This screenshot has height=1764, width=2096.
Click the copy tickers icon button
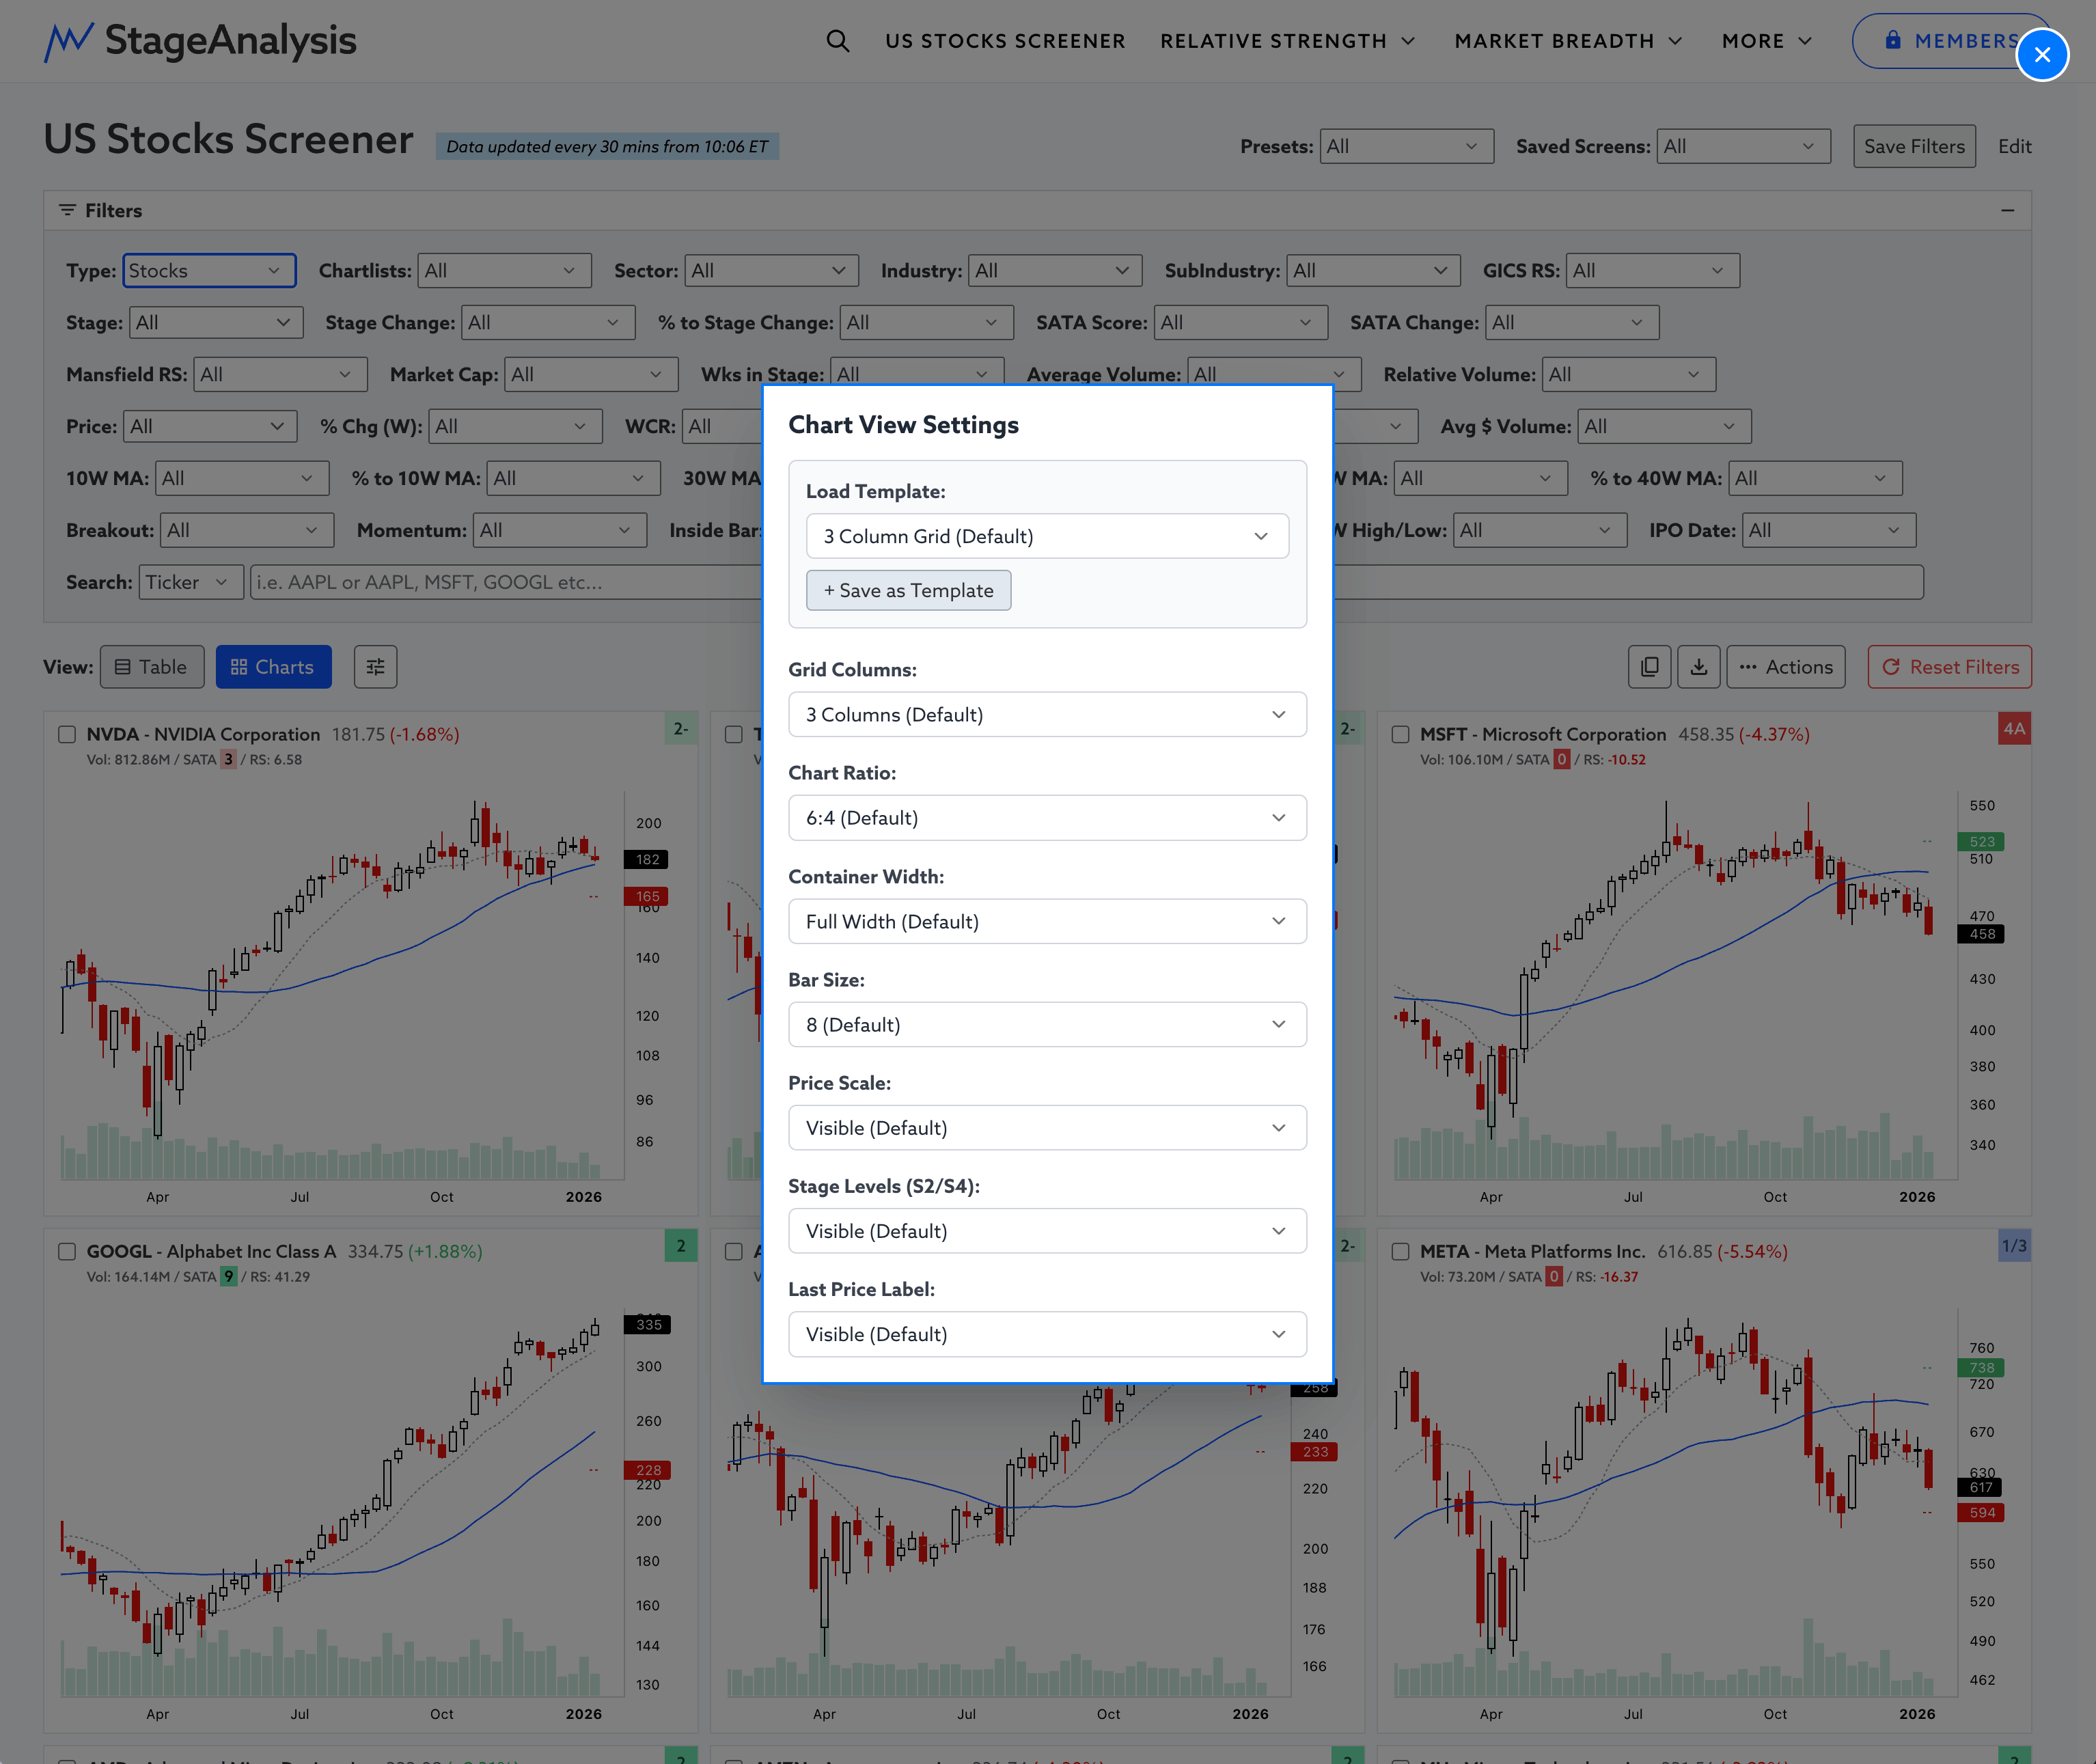coord(1649,667)
